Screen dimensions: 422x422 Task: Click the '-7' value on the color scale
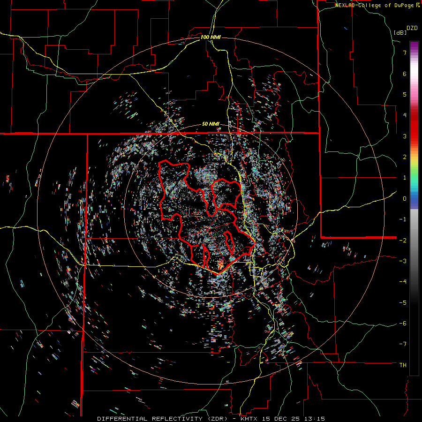(403, 344)
